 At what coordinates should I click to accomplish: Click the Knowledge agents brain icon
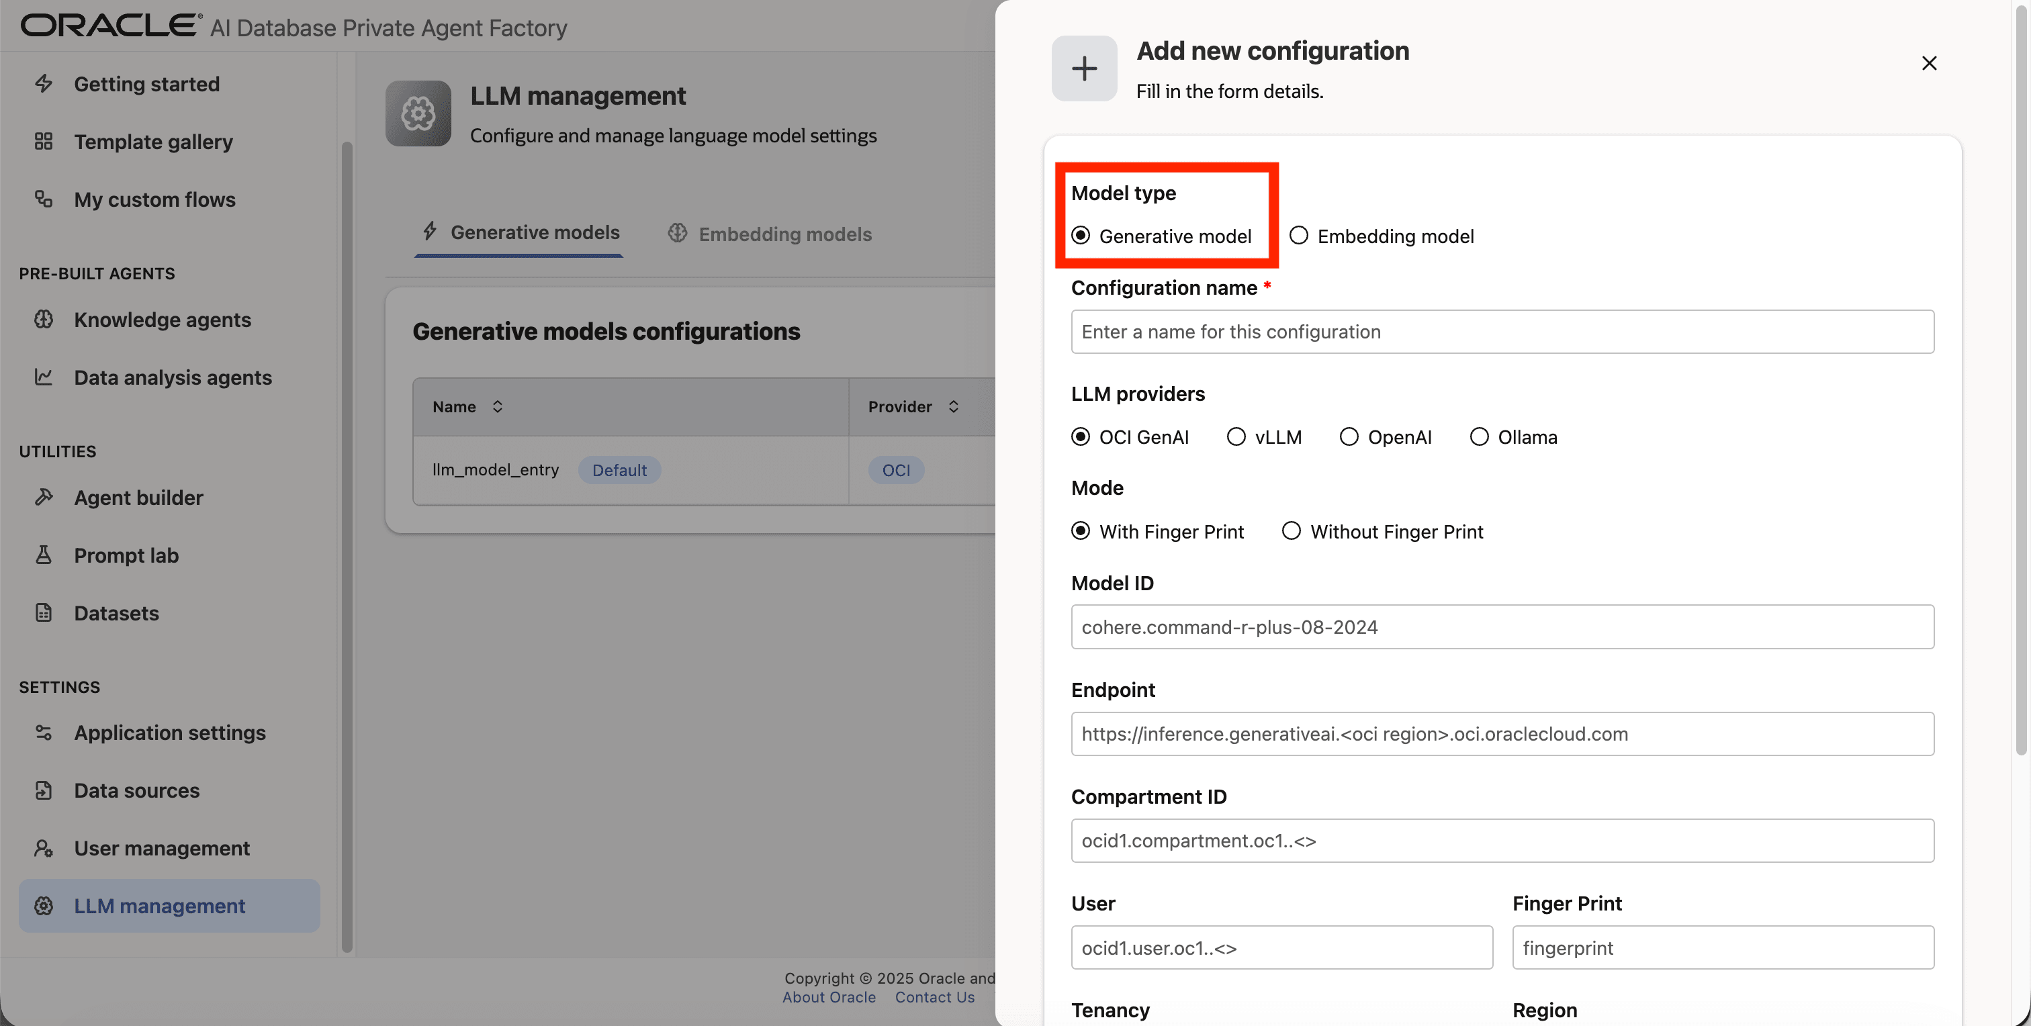point(44,320)
